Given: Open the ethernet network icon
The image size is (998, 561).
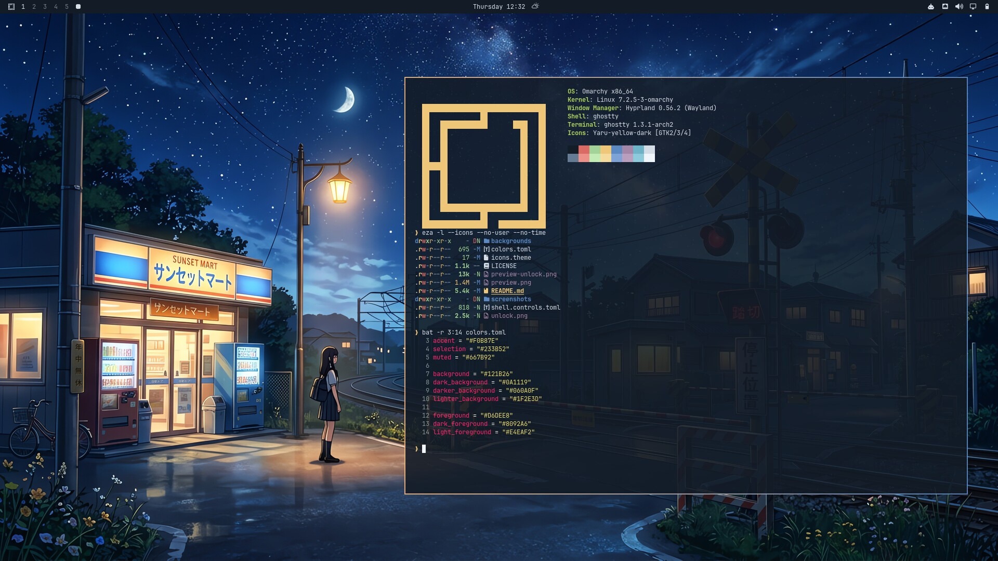Looking at the screenshot, I should (945, 7).
